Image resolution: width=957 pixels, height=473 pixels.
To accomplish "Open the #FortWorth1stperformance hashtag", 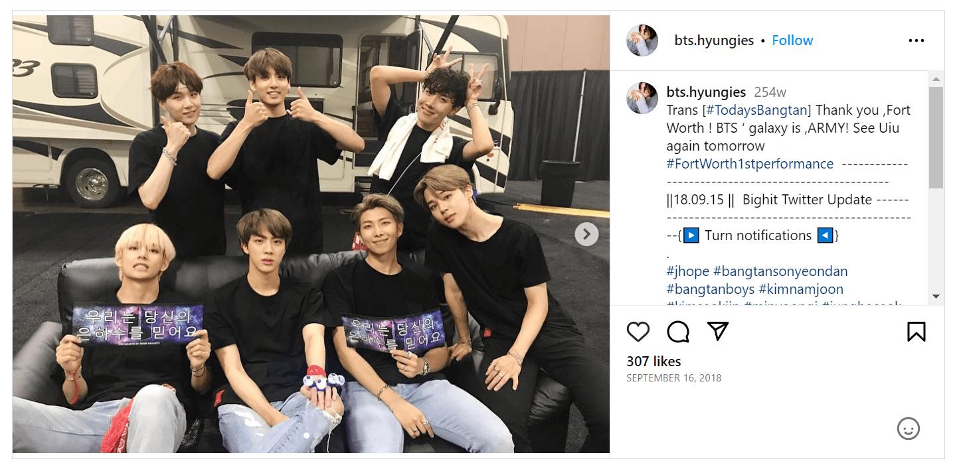I will [749, 163].
